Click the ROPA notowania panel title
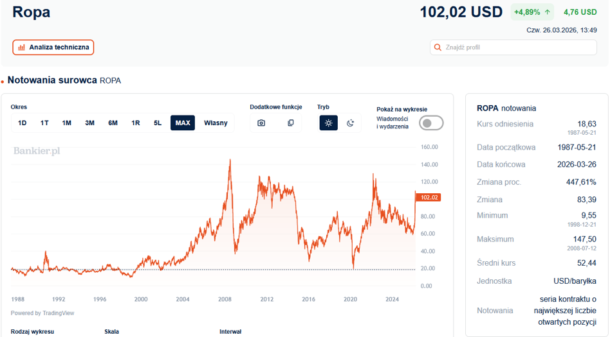610x337 pixels. 506,108
